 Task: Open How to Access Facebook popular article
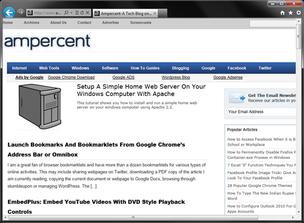[x=261, y=142]
